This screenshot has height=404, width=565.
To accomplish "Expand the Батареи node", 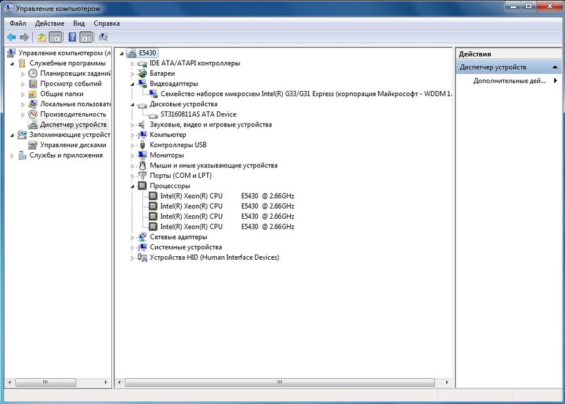I will pos(132,74).
